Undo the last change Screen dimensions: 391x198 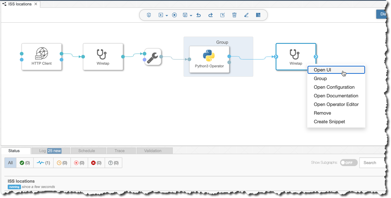coord(198,15)
